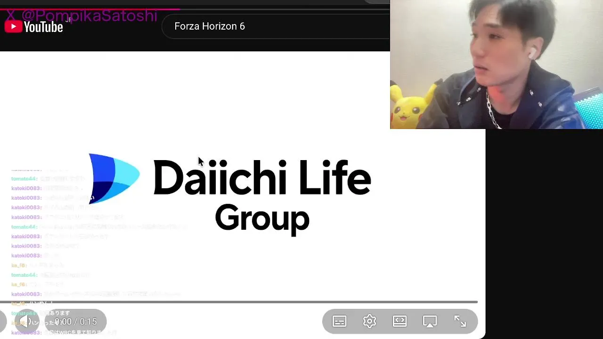Enter fullscreen with the expand arrows icon
The height and width of the screenshot is (339, 603).
(460, 322)
